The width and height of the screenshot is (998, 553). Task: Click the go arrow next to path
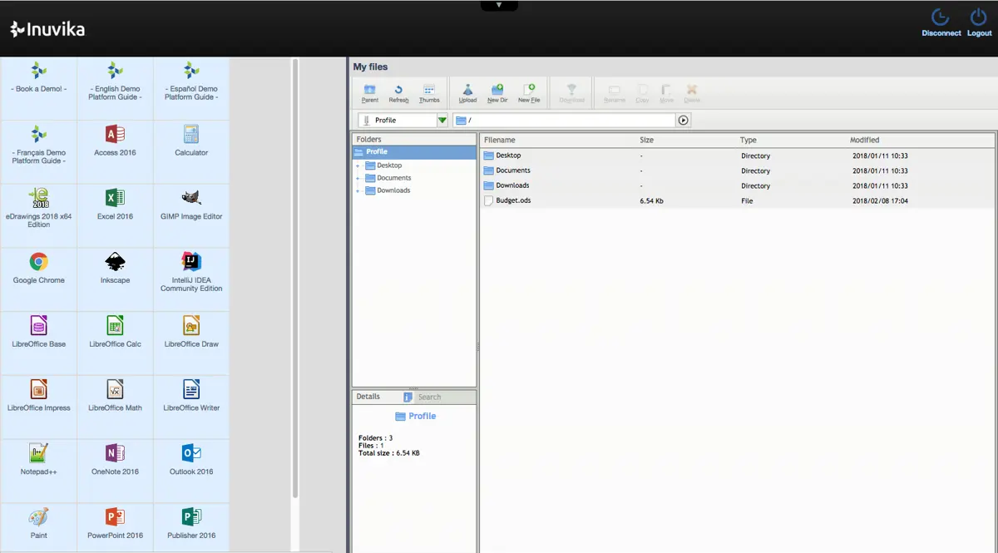(x=684, y=121)
